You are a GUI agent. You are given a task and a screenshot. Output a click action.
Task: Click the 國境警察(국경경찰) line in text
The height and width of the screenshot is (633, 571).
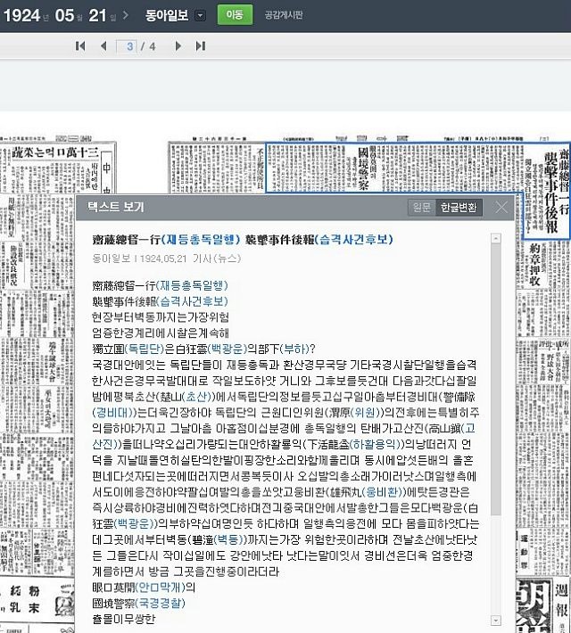click(x=138, y=603)
